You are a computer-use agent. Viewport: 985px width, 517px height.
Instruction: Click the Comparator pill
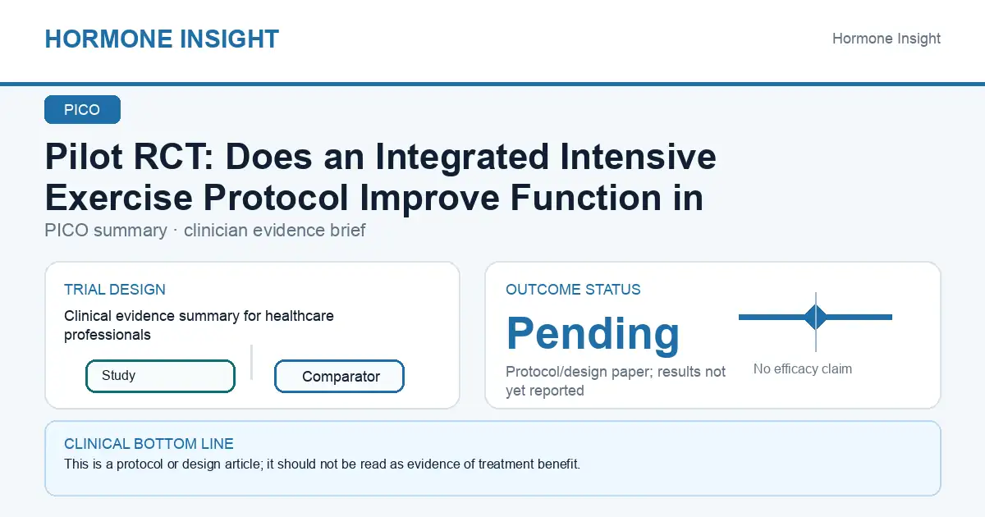[339, 377]
